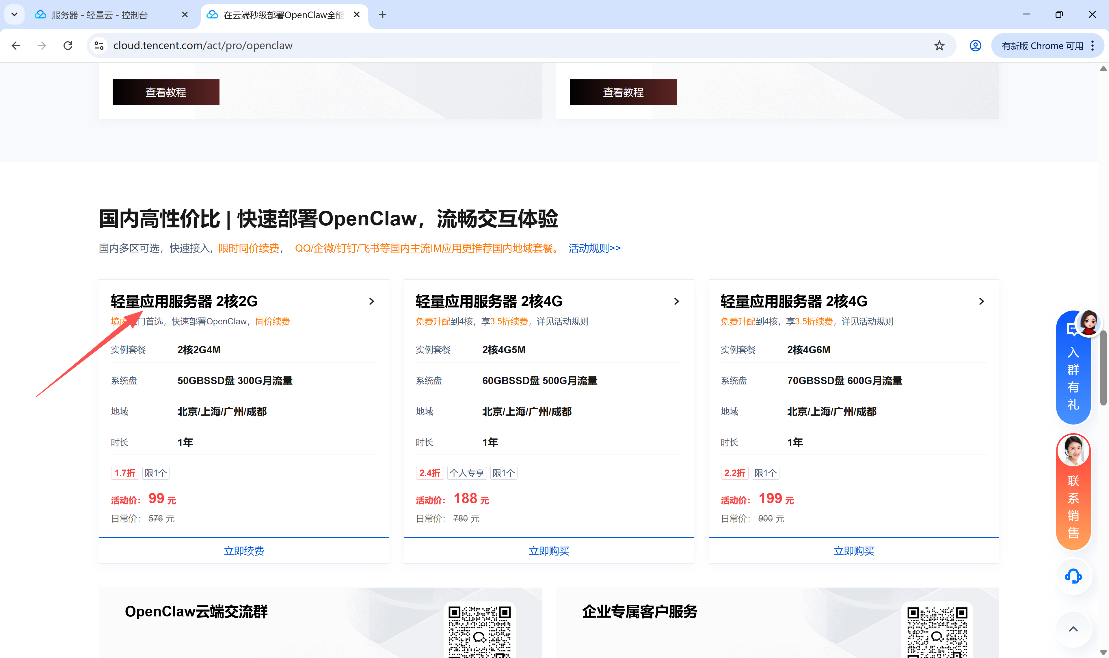Click the 1.7折 discount tag

click(x=125, y=473)
